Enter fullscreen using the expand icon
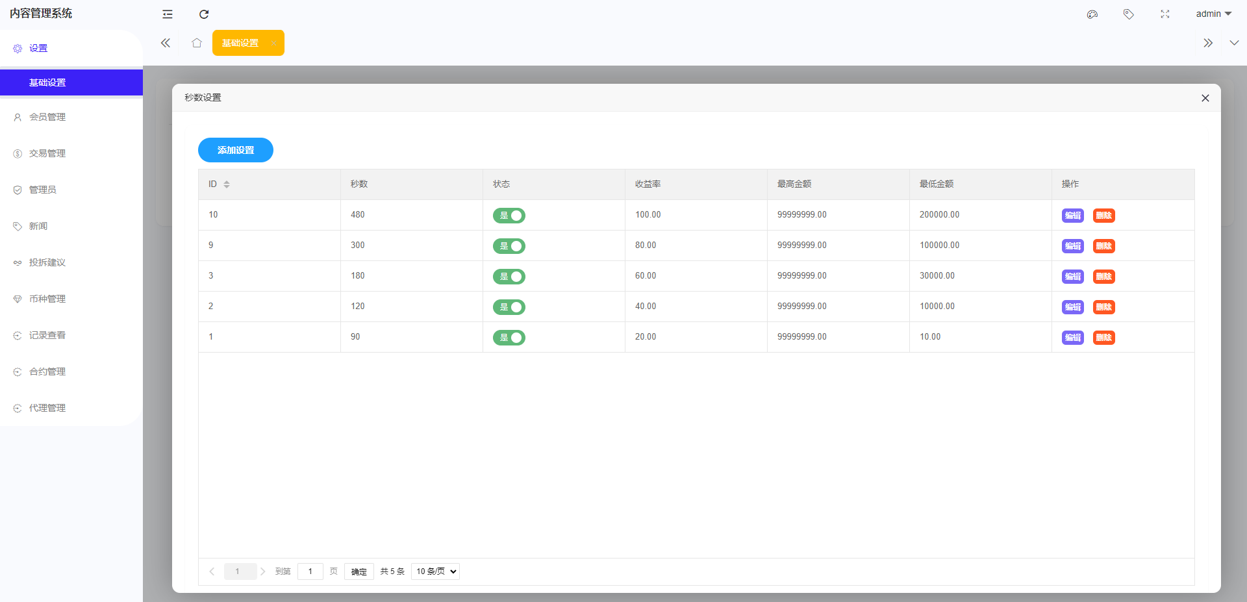 pyautogui.click(x=1165, y=14)
